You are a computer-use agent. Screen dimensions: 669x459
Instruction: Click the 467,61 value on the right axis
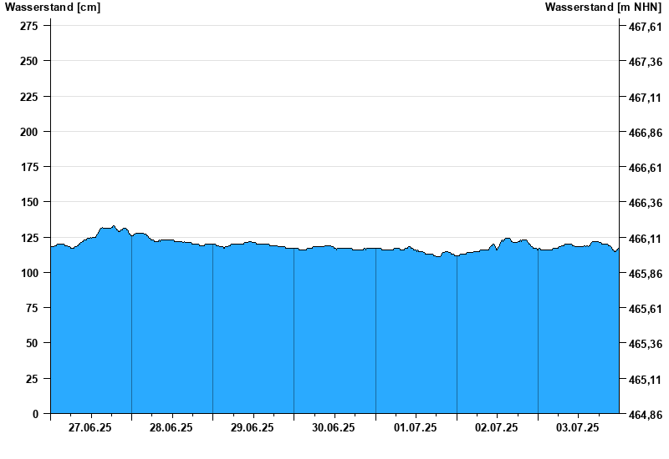(645, 27)
